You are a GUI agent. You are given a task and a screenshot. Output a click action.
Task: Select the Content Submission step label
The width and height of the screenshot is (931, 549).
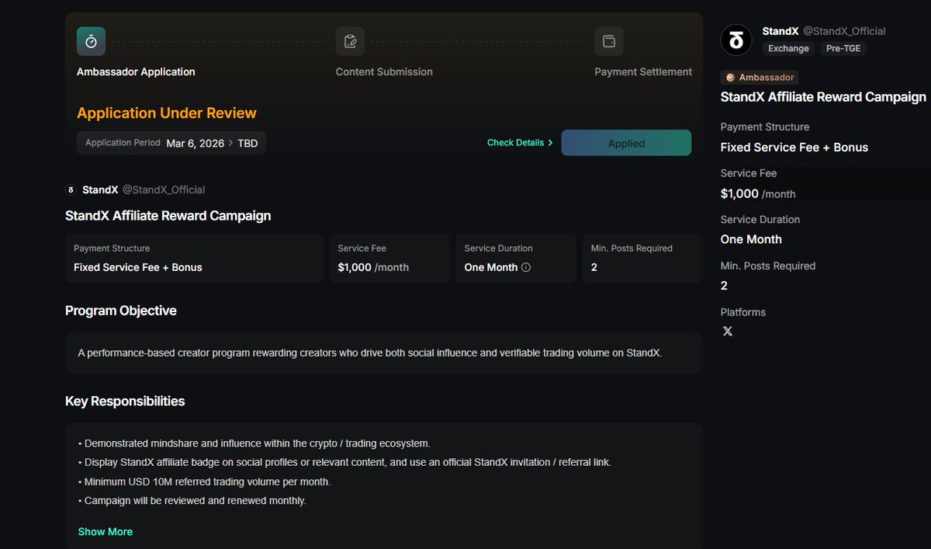(x=384, y=71)
